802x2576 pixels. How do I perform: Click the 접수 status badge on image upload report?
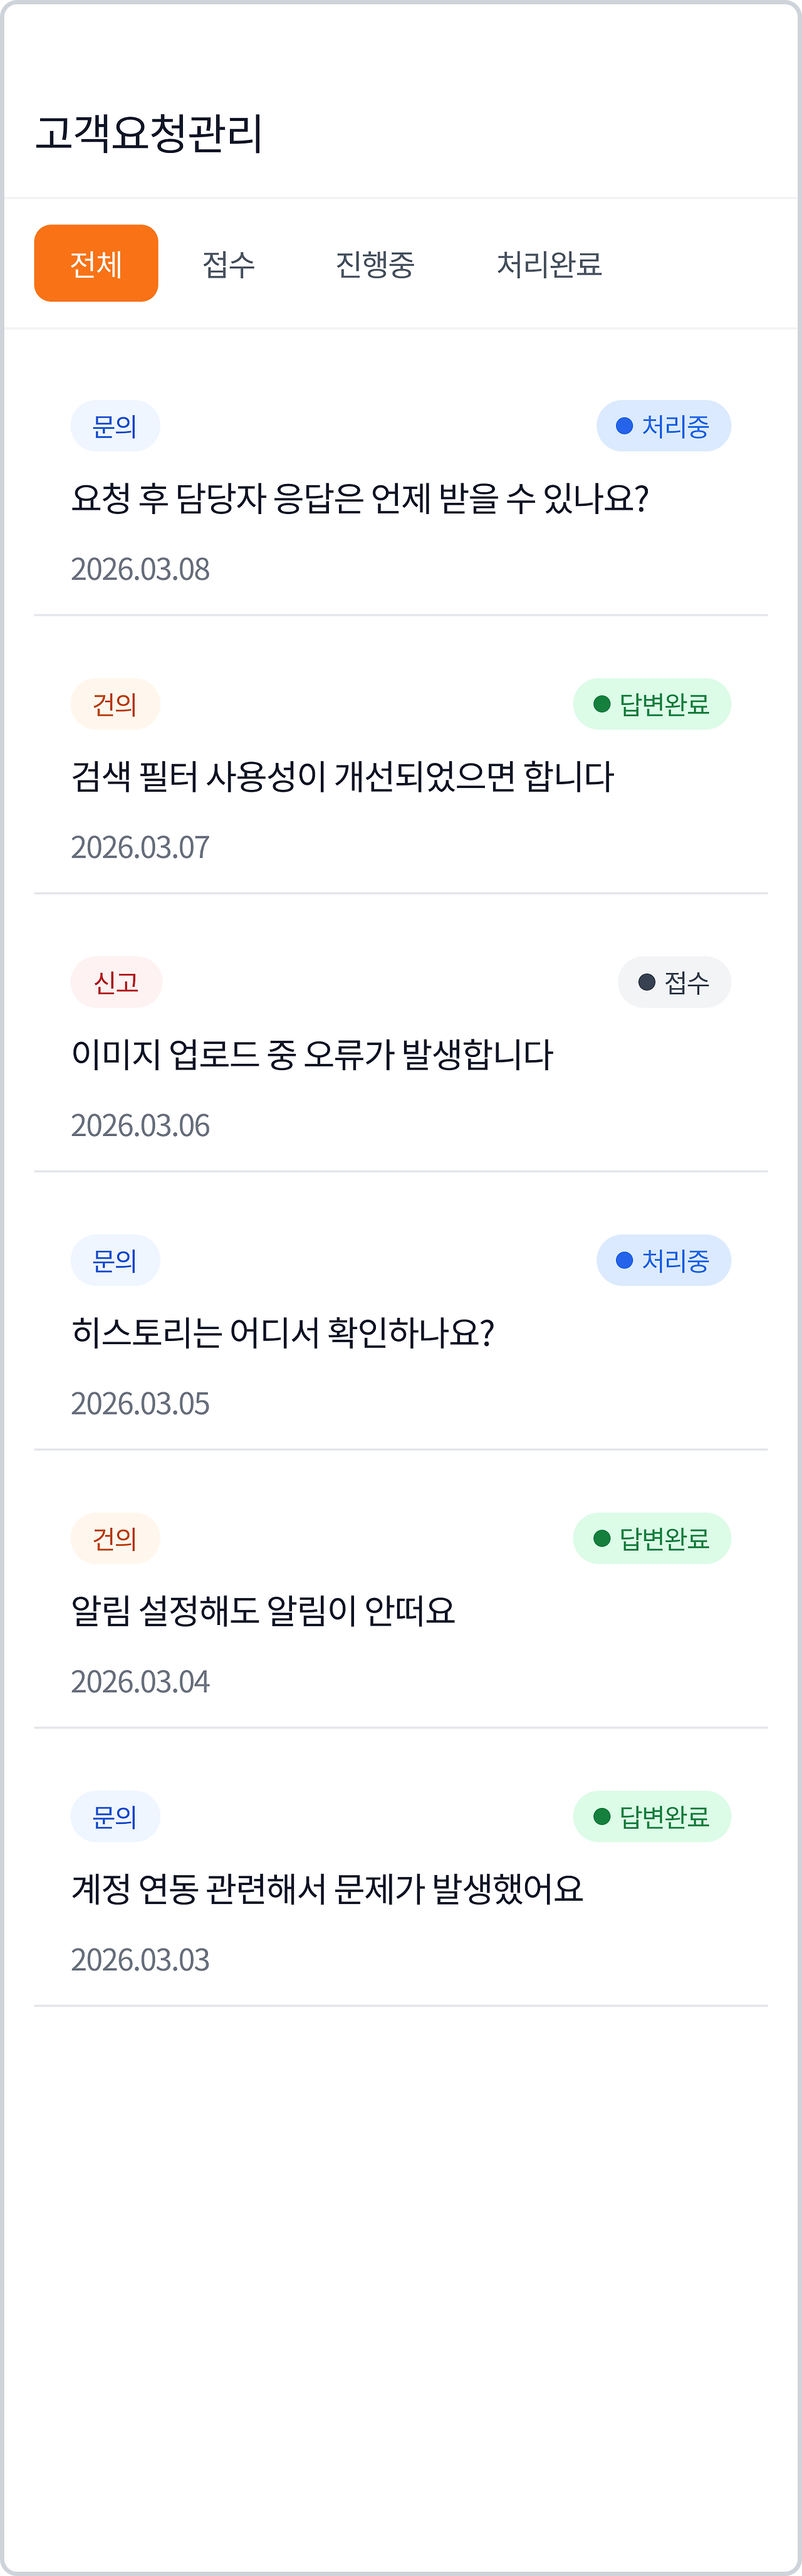(674, 982)
